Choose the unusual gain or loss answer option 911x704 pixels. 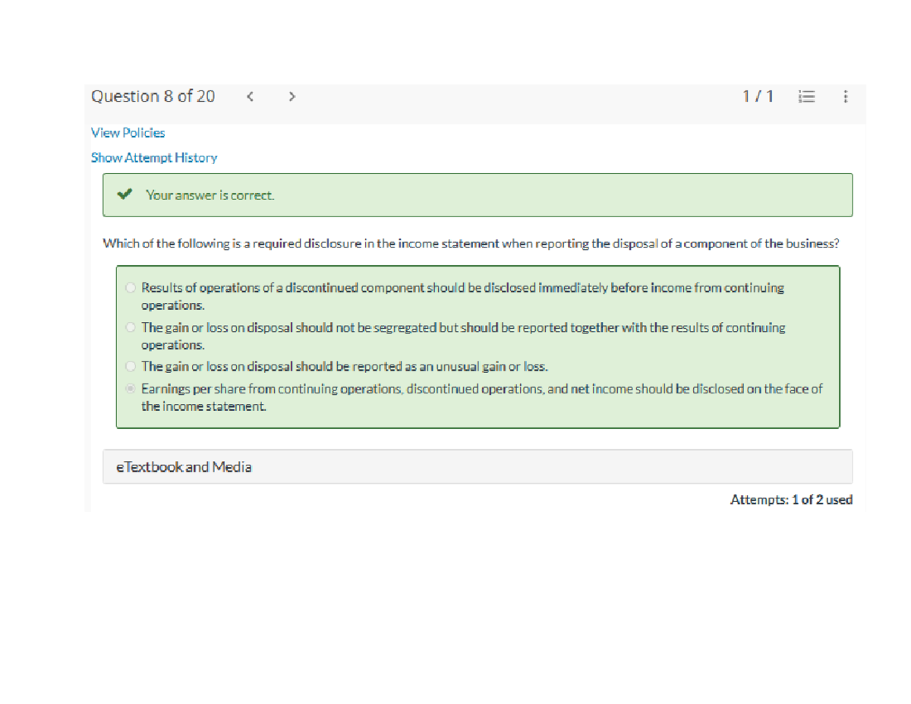(130, 365)
